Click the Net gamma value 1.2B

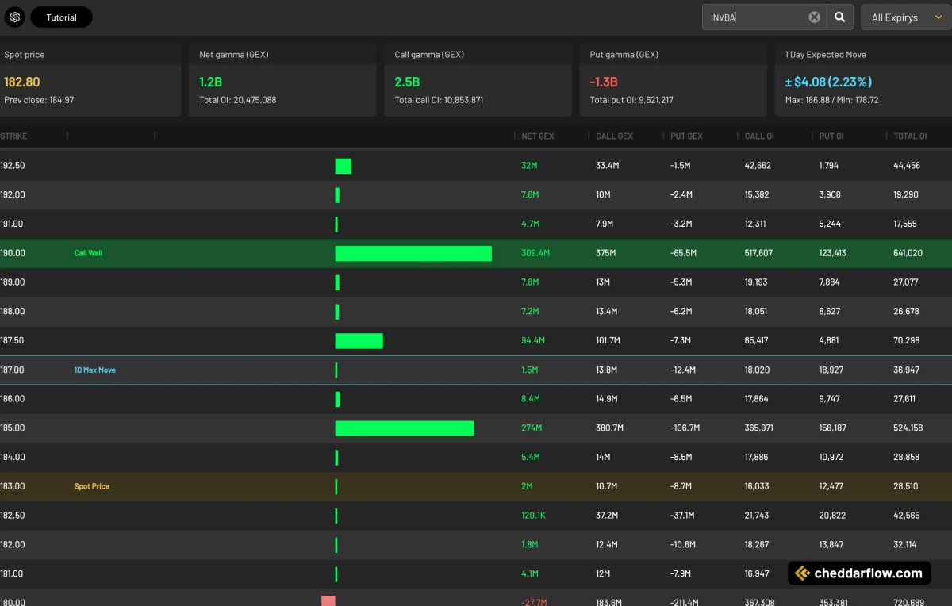point(209,82)
